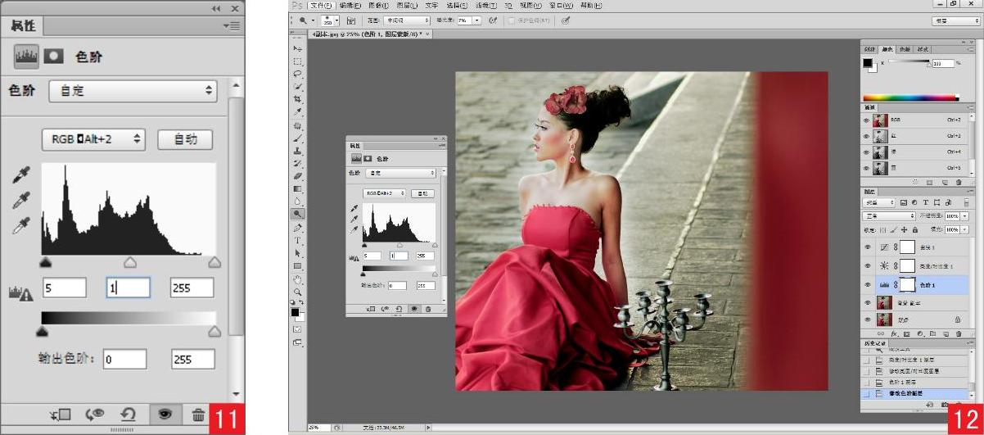Open the 范围 中间调 dropdown in options bar
The width and height of the screenshot is (984, 435).
point(407,20)
